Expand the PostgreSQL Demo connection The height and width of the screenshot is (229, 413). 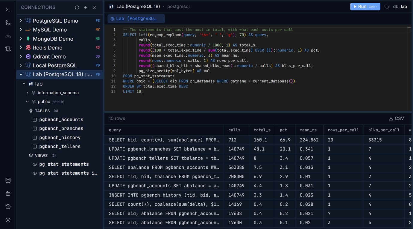pos(21,21)
